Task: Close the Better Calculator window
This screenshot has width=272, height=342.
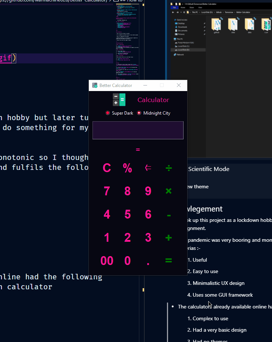Action: click(179, 85)
